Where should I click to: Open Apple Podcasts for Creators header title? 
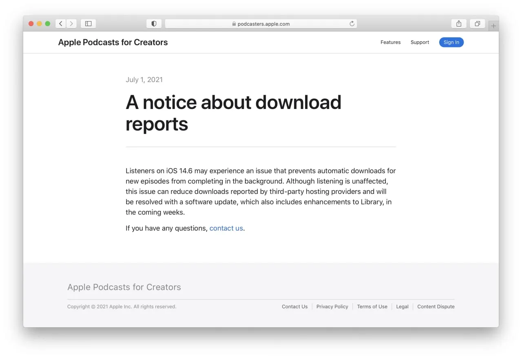click(113, 42)
